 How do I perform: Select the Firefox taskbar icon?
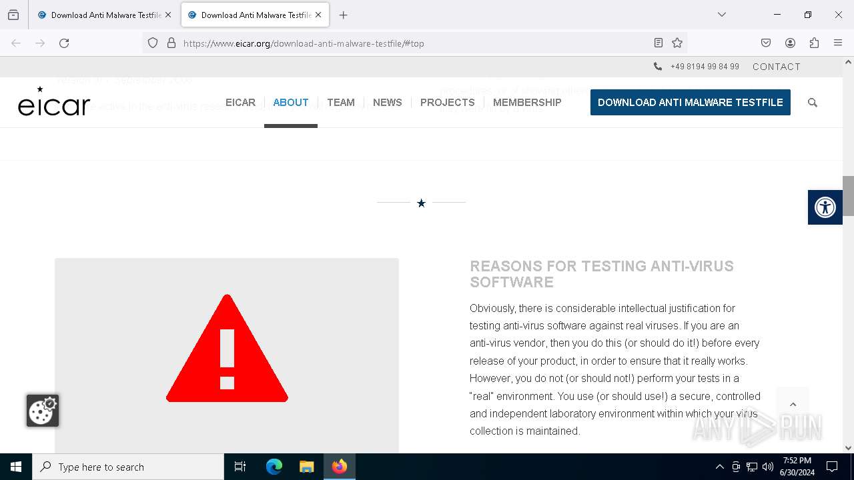(340, 467)
